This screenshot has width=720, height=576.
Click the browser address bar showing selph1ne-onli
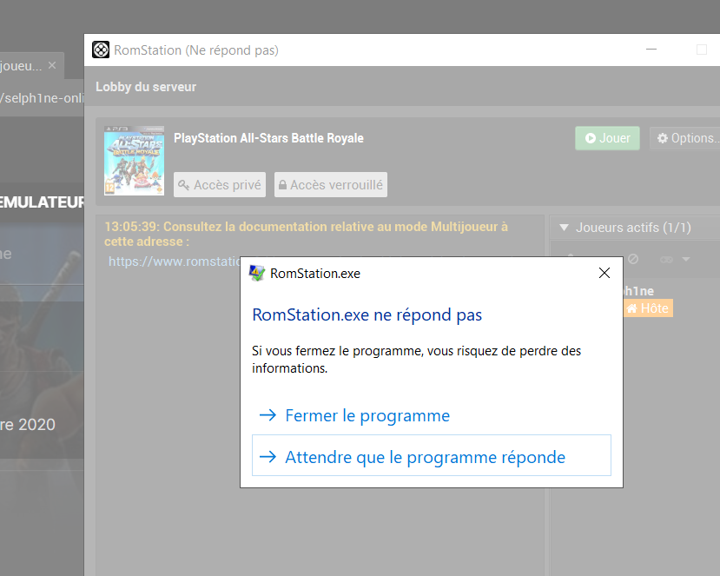(x=42, y=98)
